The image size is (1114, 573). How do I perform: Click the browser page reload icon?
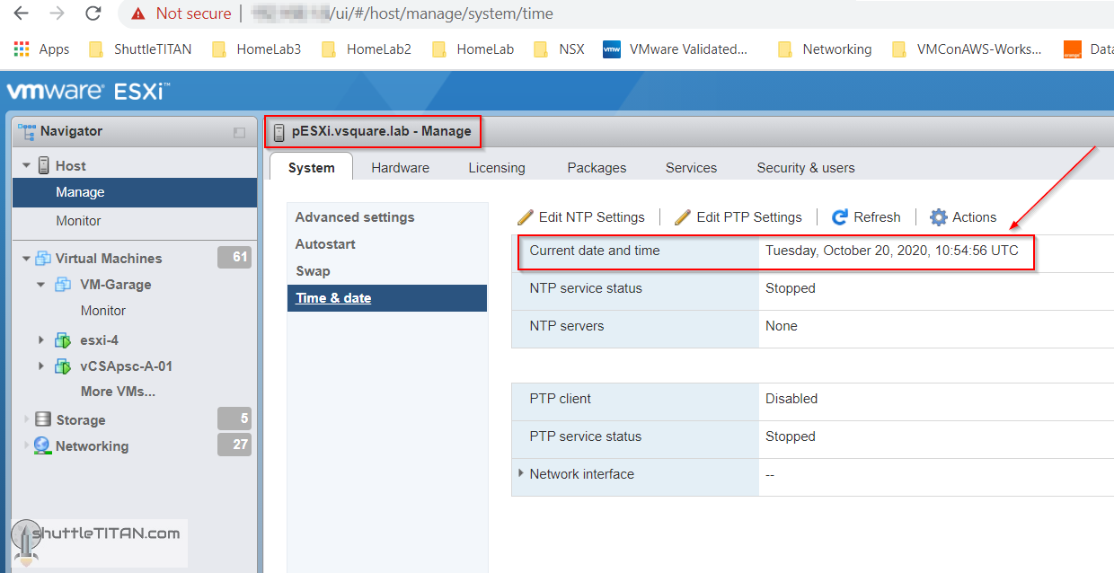pos(93,13)
